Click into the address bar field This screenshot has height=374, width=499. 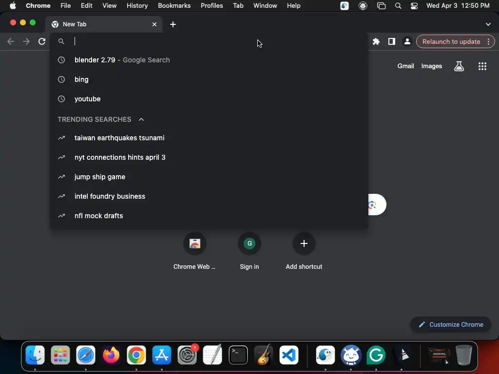click(x=209, y=41)
